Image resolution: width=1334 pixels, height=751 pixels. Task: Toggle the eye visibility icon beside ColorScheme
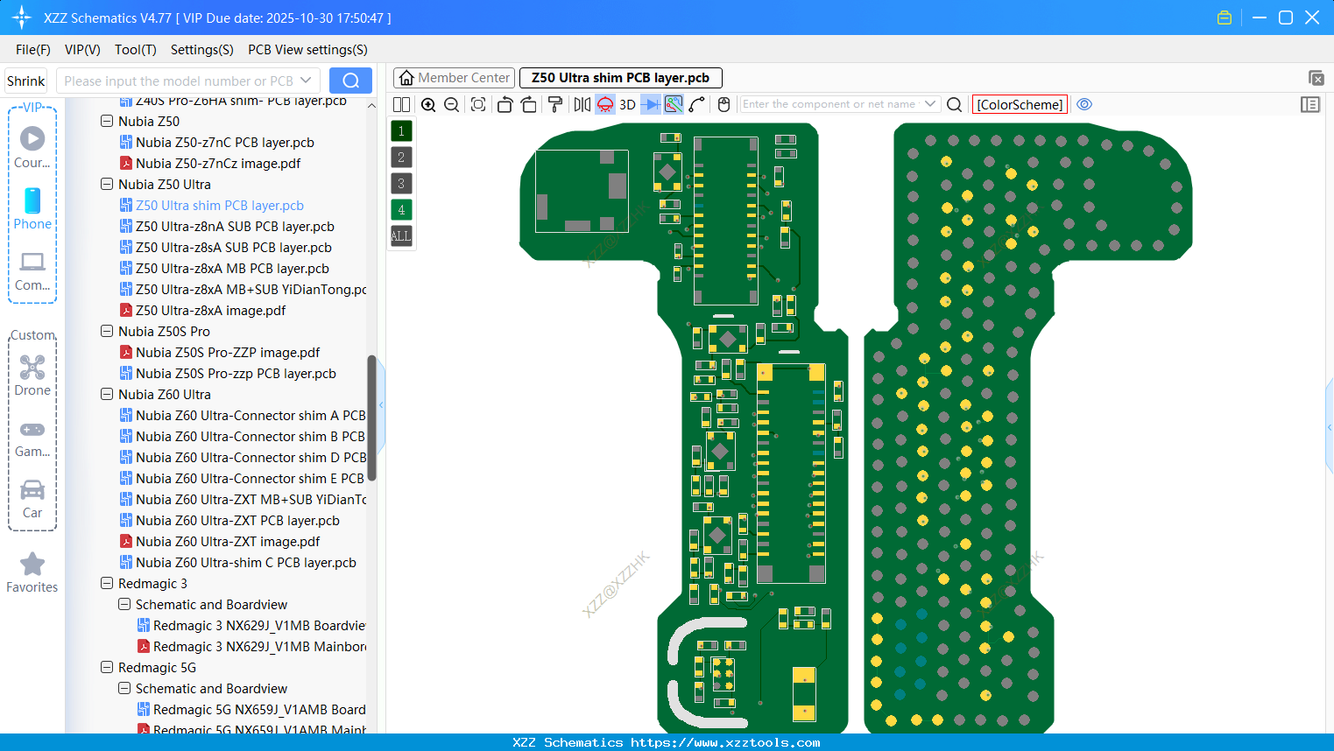[1084, 104]
